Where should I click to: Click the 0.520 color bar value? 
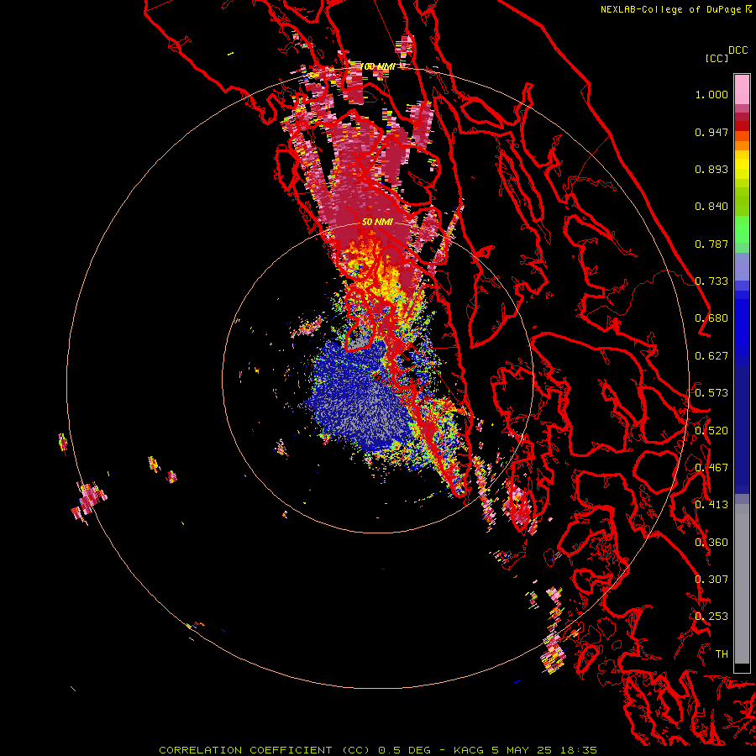pos(711,431)
